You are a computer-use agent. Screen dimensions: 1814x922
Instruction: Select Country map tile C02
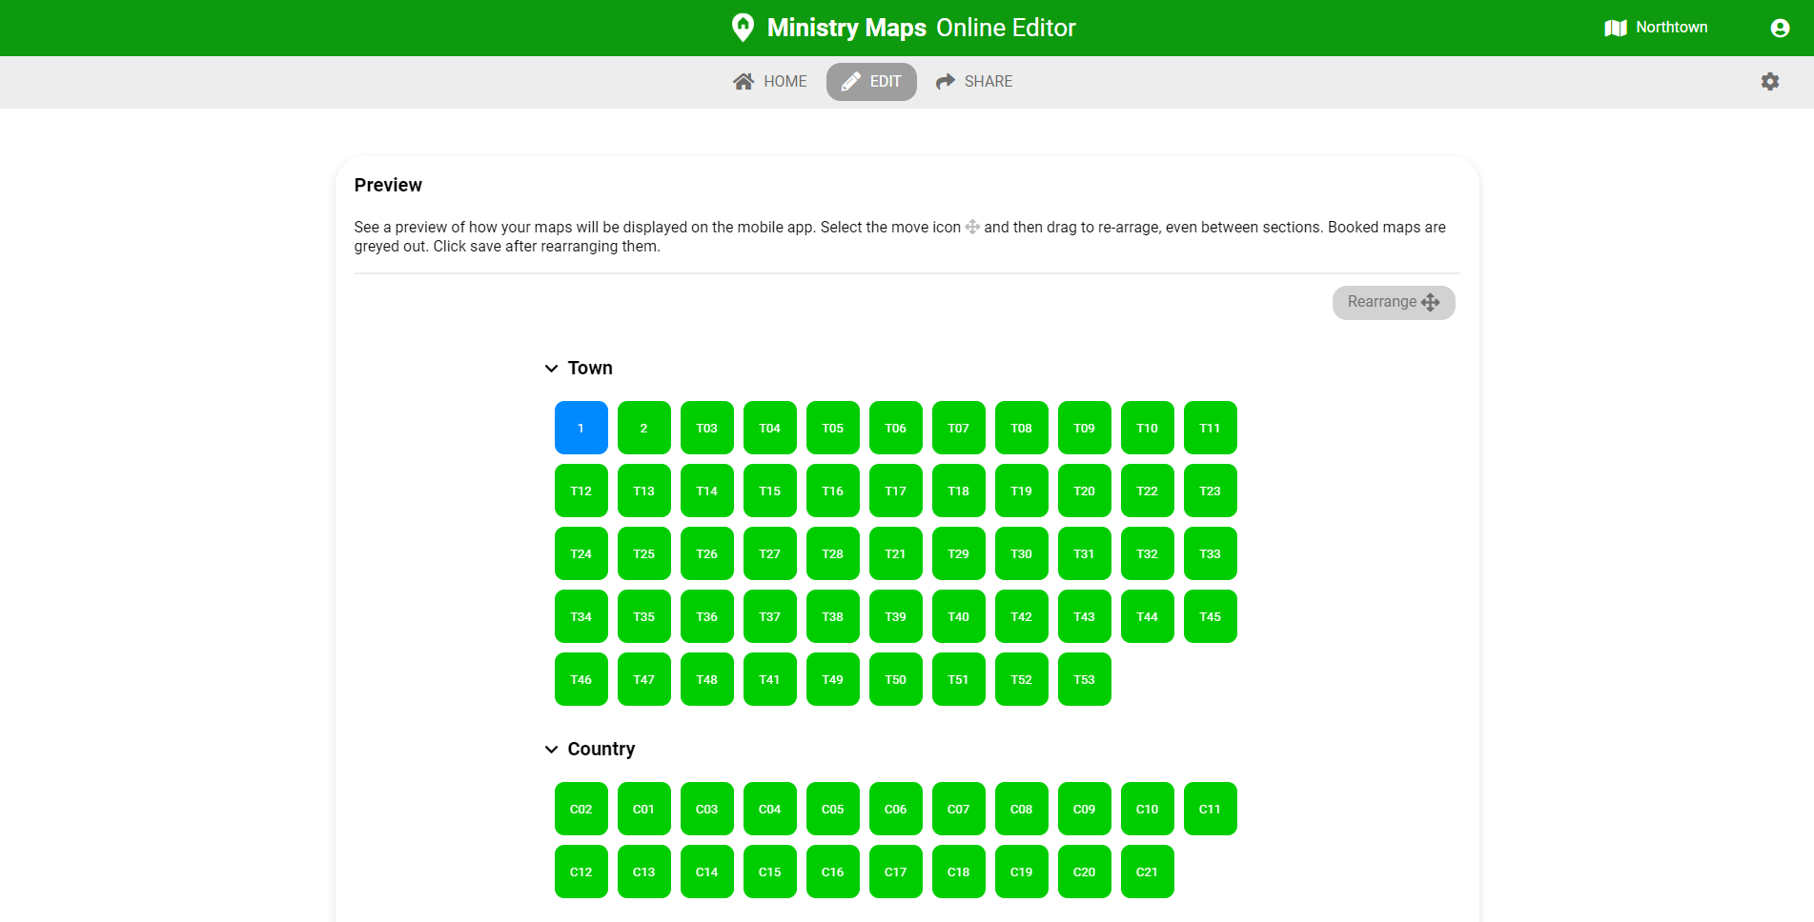[x=581, y=809]
